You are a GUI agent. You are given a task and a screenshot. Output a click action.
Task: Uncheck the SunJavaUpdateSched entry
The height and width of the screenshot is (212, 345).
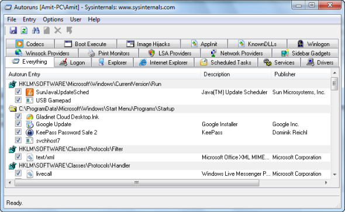[x=18, y=92]
